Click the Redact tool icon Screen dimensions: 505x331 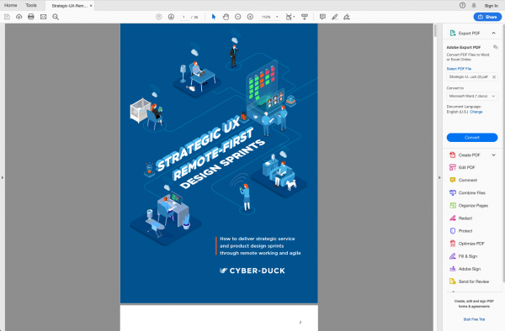click(453, 218)
